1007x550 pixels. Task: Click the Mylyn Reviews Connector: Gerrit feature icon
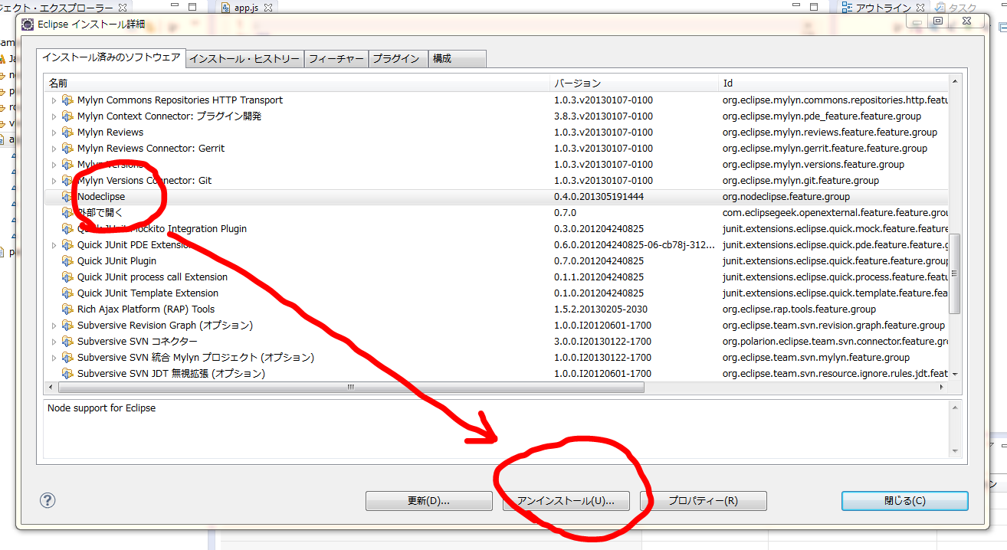click(x=67, y=149)
